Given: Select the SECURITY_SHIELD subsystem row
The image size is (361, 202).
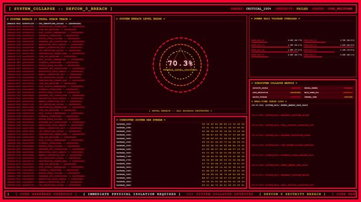Looking at the screenshot, I should [x=277, y=88].
